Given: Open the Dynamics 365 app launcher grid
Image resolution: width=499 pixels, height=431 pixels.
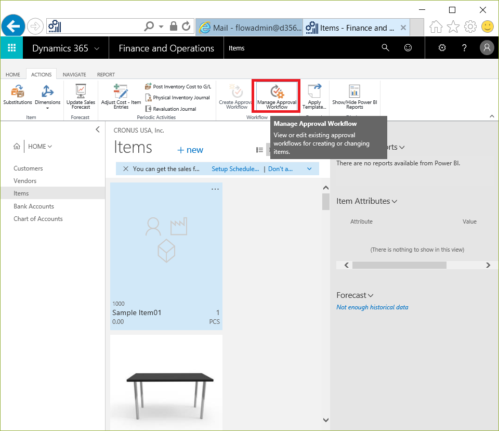Looking at the screenshot, I should (x=11, y=48).
